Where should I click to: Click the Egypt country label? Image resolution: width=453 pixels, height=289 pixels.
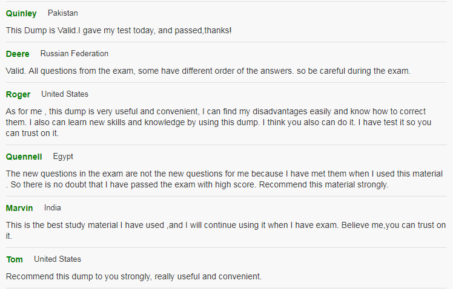click(63, 157)
